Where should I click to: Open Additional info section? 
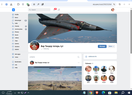[x=100, y=57]
